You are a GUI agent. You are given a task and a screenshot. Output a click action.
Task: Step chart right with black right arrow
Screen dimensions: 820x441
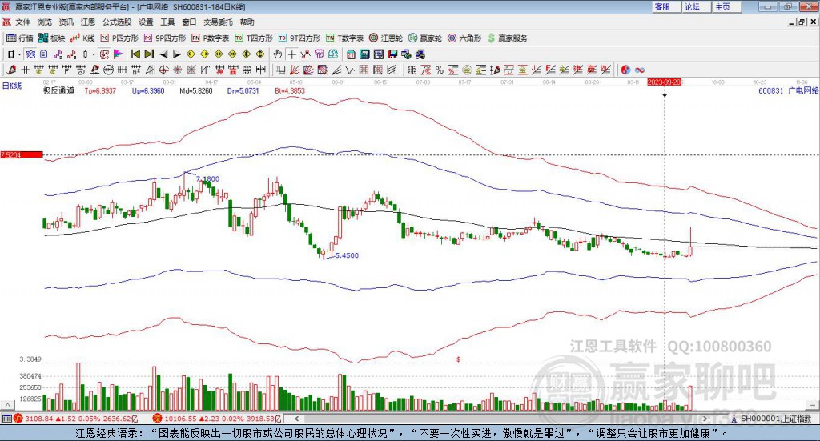pyautogui.click(x=177, y=54)
